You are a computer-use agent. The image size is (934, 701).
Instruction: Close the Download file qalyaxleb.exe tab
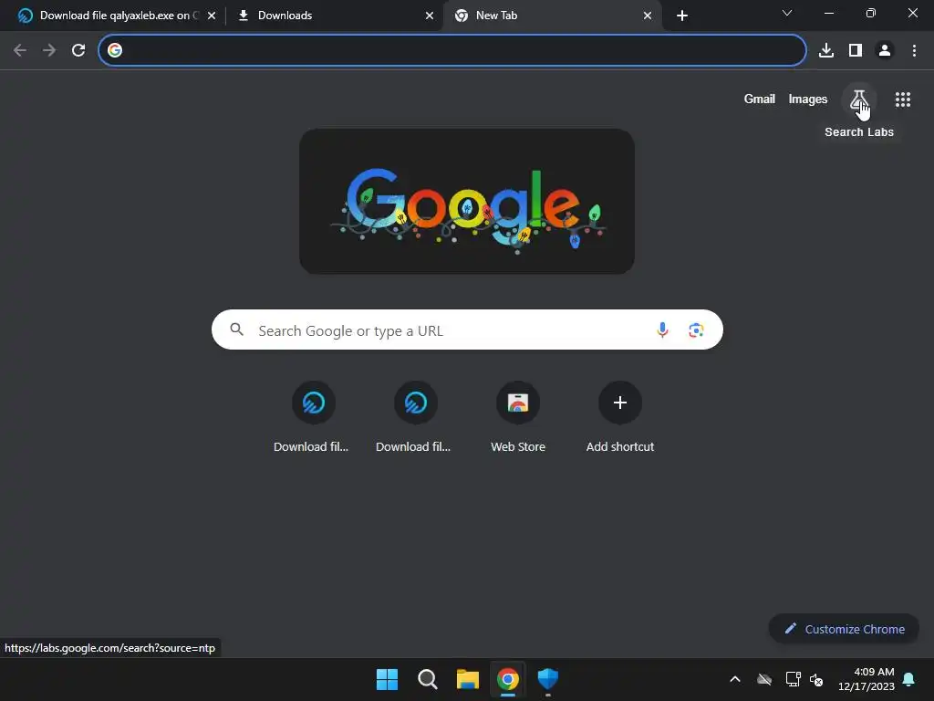point(212,16)
